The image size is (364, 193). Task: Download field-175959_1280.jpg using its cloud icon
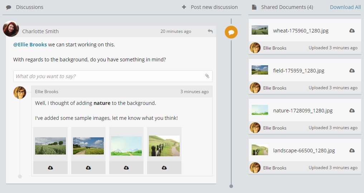[352, 71]
